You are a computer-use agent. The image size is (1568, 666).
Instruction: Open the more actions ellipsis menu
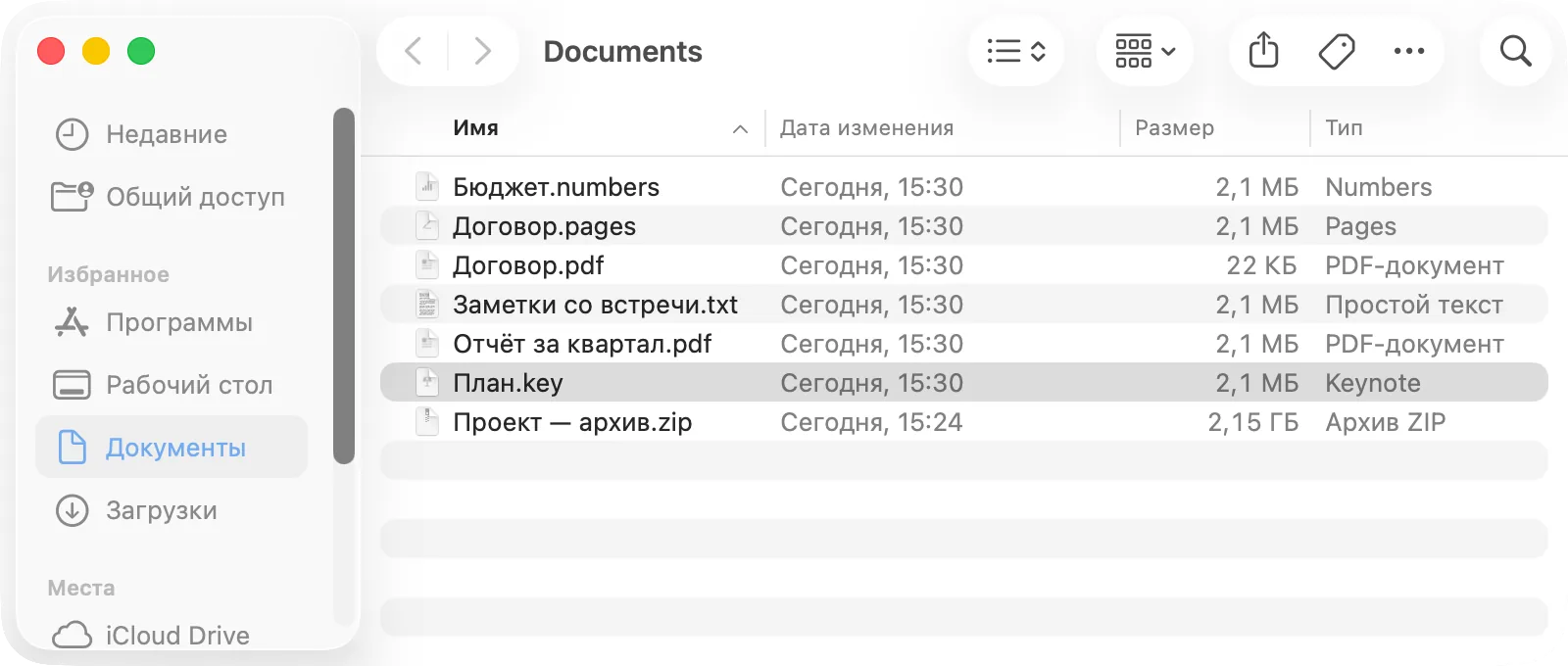point(1409,51)
